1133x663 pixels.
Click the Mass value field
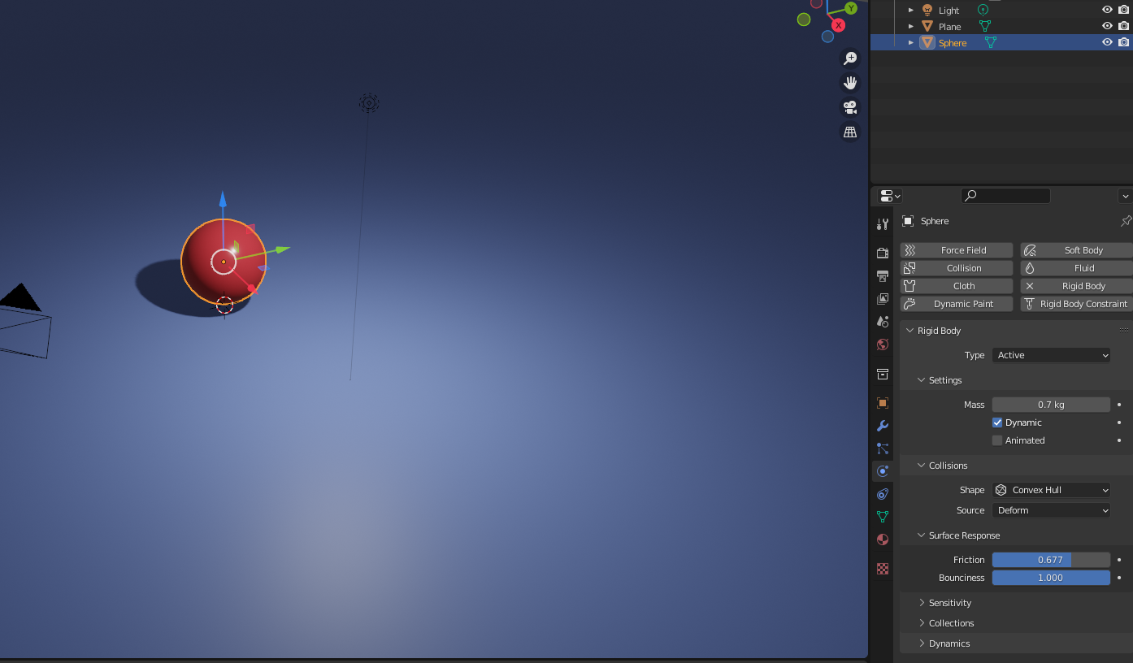click(1050, 405)
